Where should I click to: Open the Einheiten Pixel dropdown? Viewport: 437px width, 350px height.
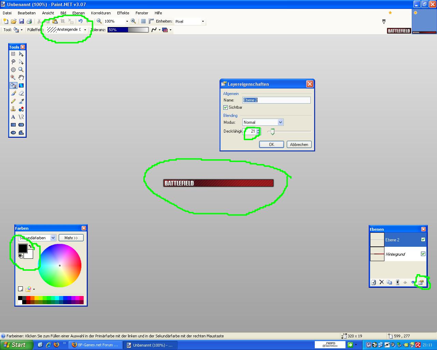click(189, 21)
